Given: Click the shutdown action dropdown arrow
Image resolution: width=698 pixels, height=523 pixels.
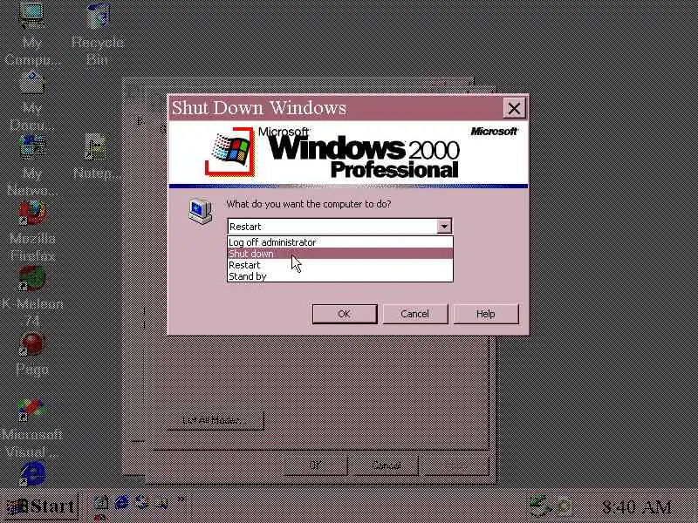Looking at the screenshot, I should tap(444, 227).
